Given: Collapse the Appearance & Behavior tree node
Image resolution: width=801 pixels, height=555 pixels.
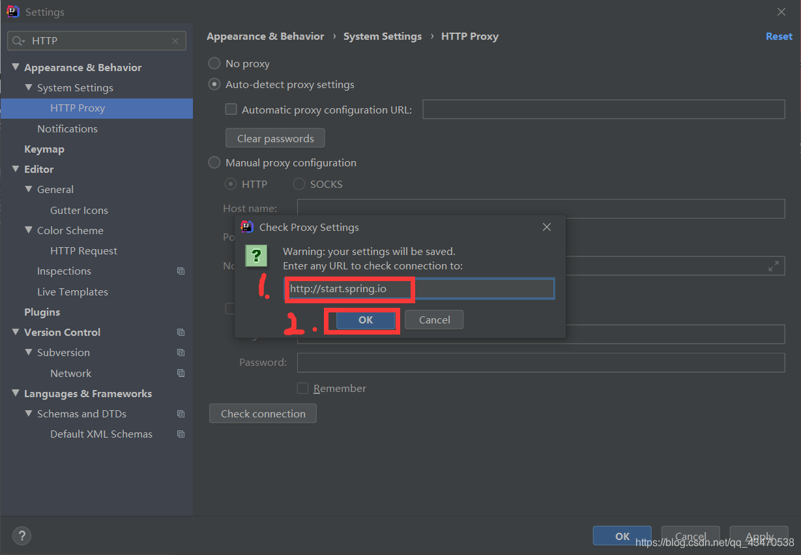Looking at the screenshot, I should [15, 67].
